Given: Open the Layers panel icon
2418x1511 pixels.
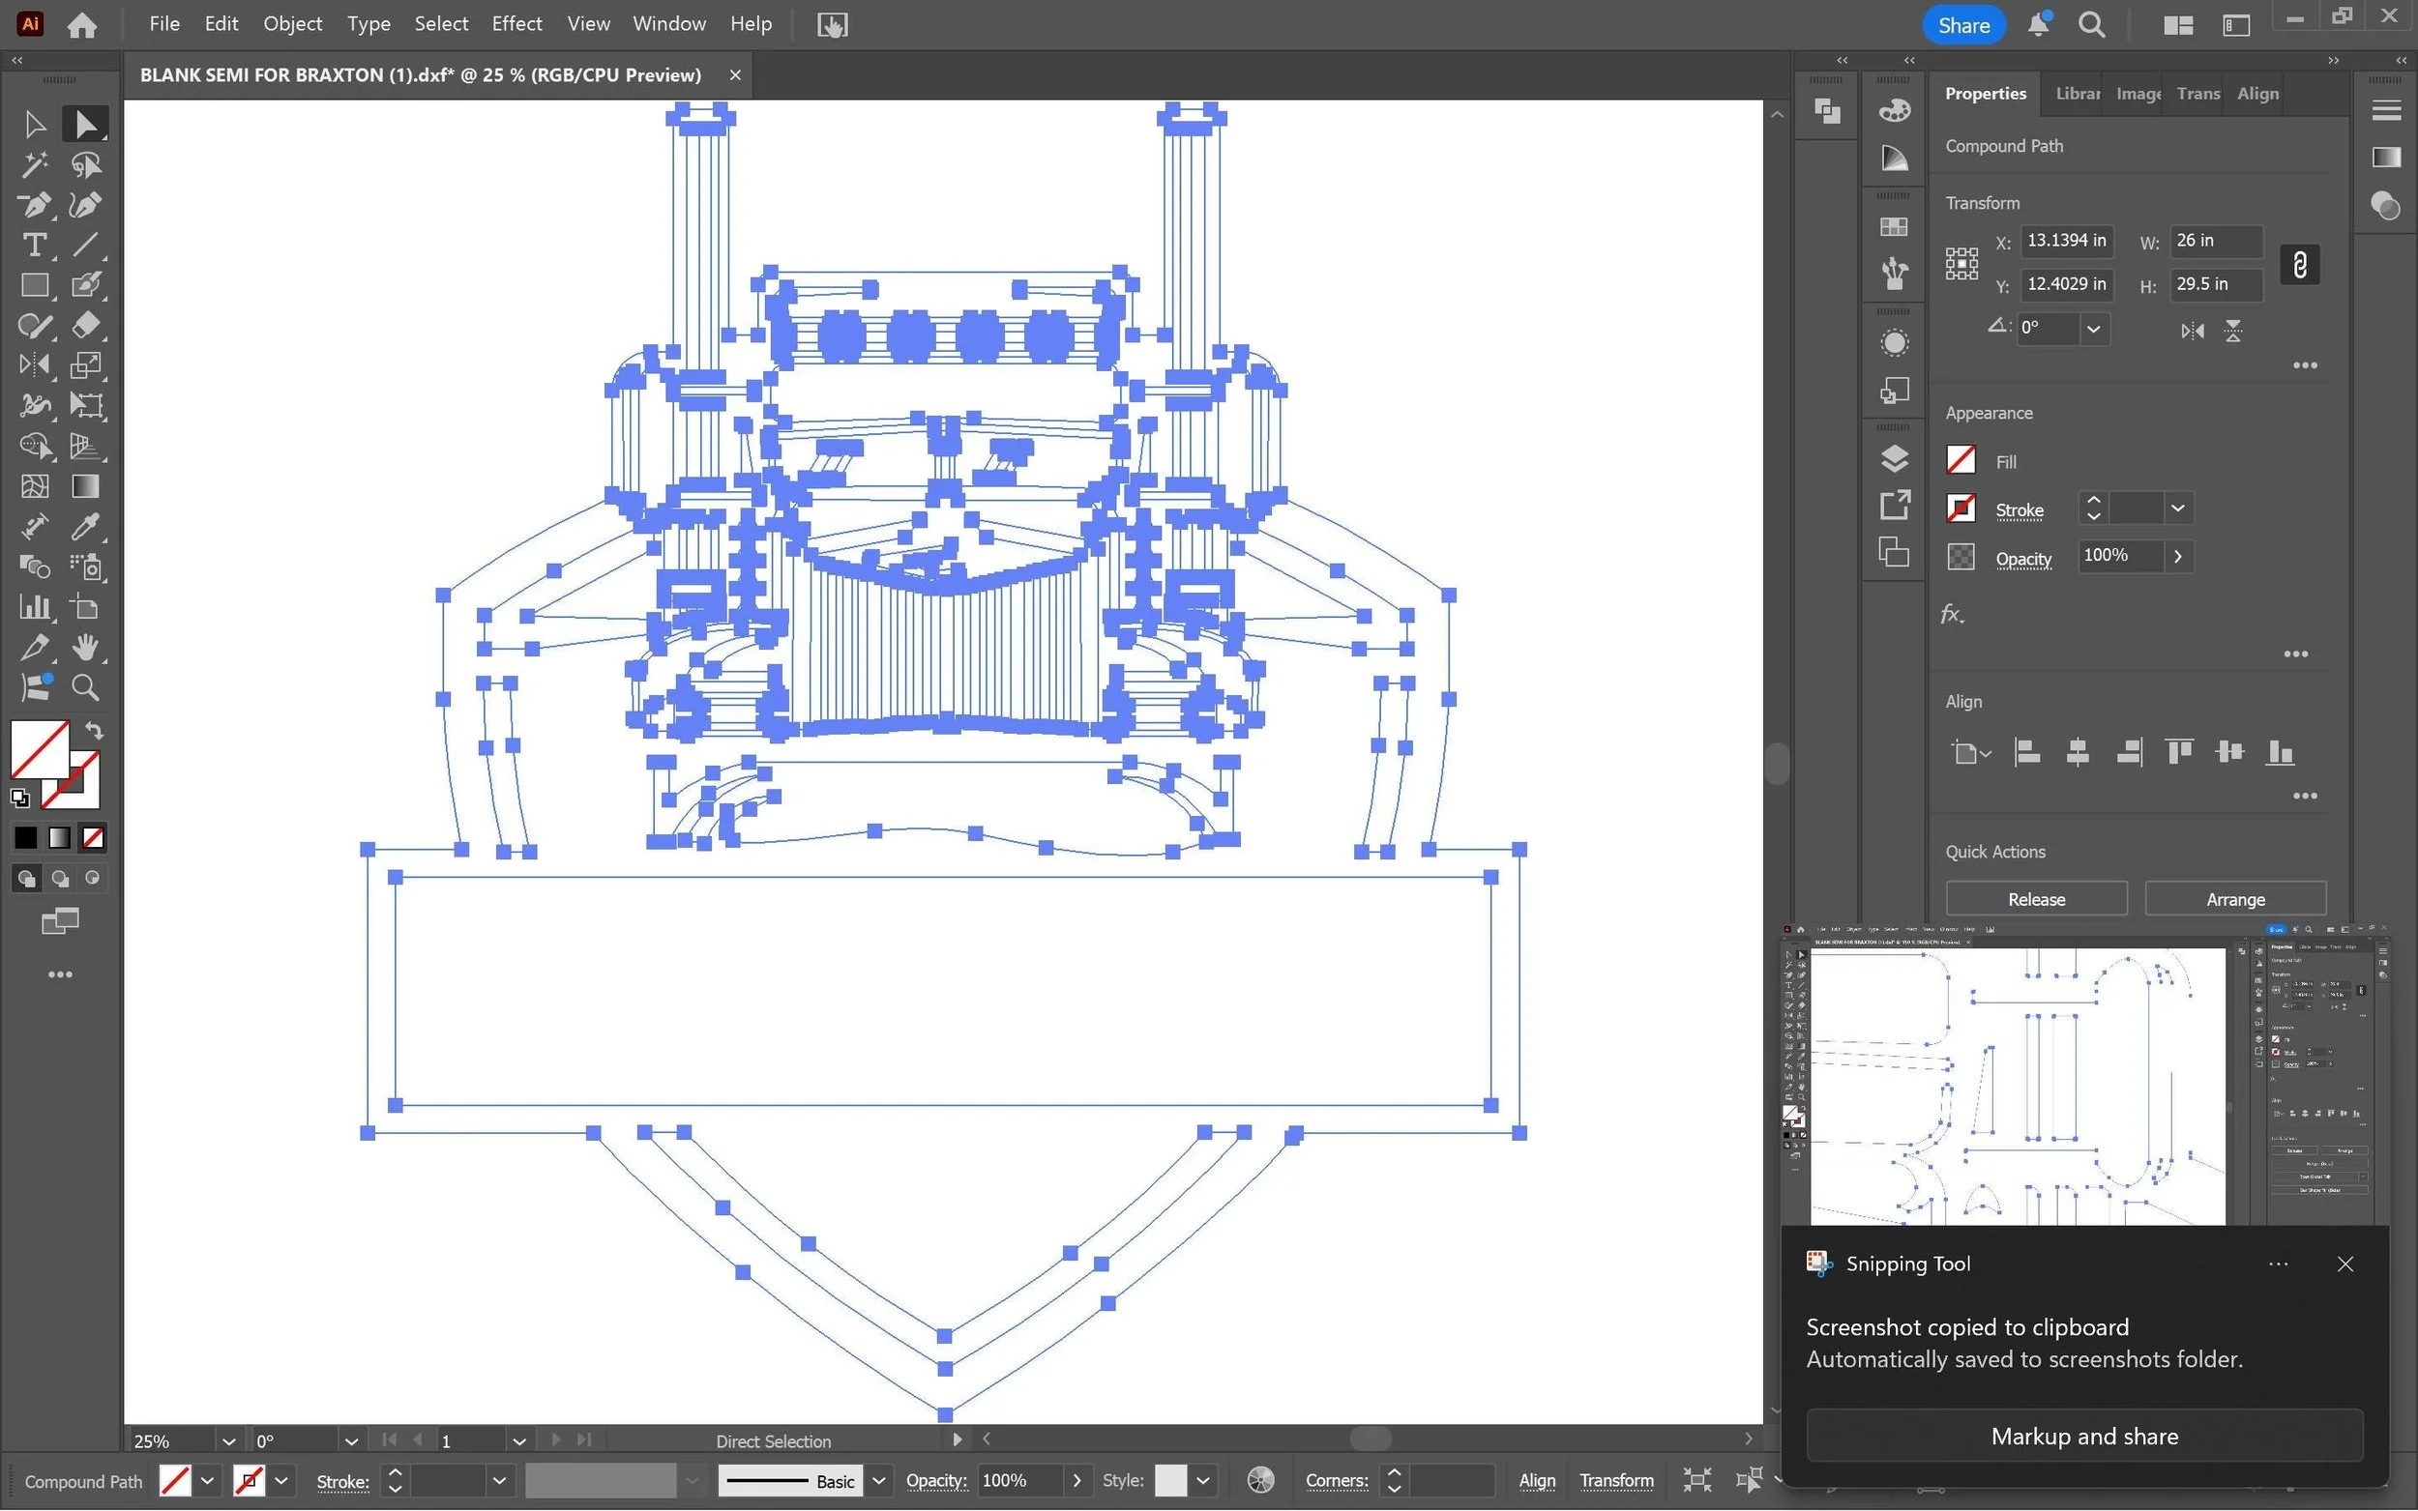Looking at the screenshot, I should [1893, 458].
